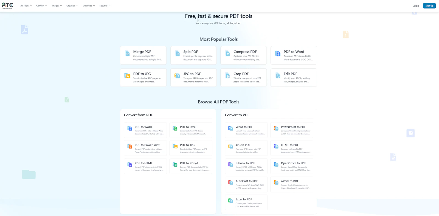Open Excel to PDF tool title
This screenshot has width=439, height=216.
(x=244, y=199)
